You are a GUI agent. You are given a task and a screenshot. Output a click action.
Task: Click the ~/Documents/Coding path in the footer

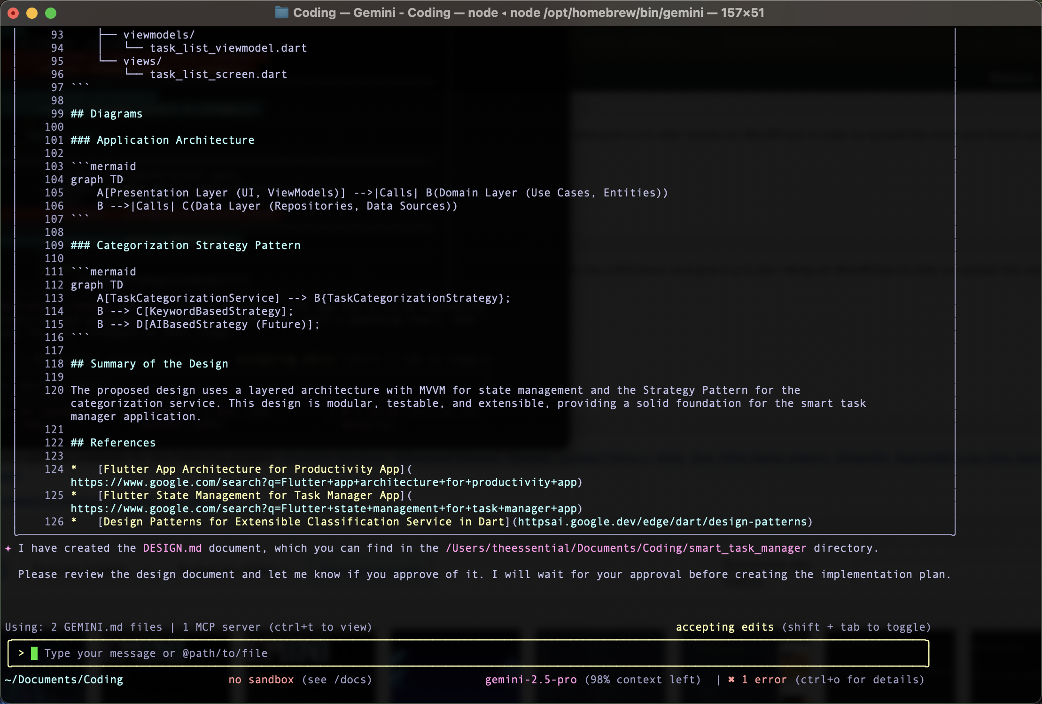64,680
